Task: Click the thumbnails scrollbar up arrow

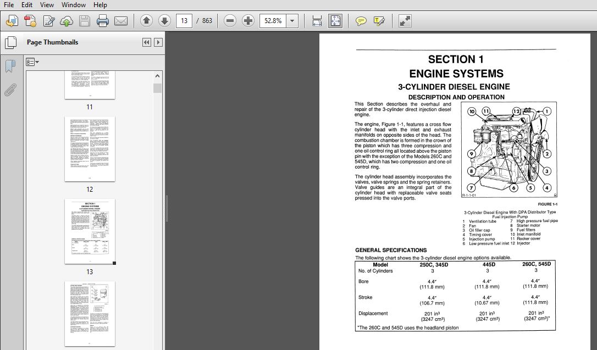Action: [x=158, y=76]
